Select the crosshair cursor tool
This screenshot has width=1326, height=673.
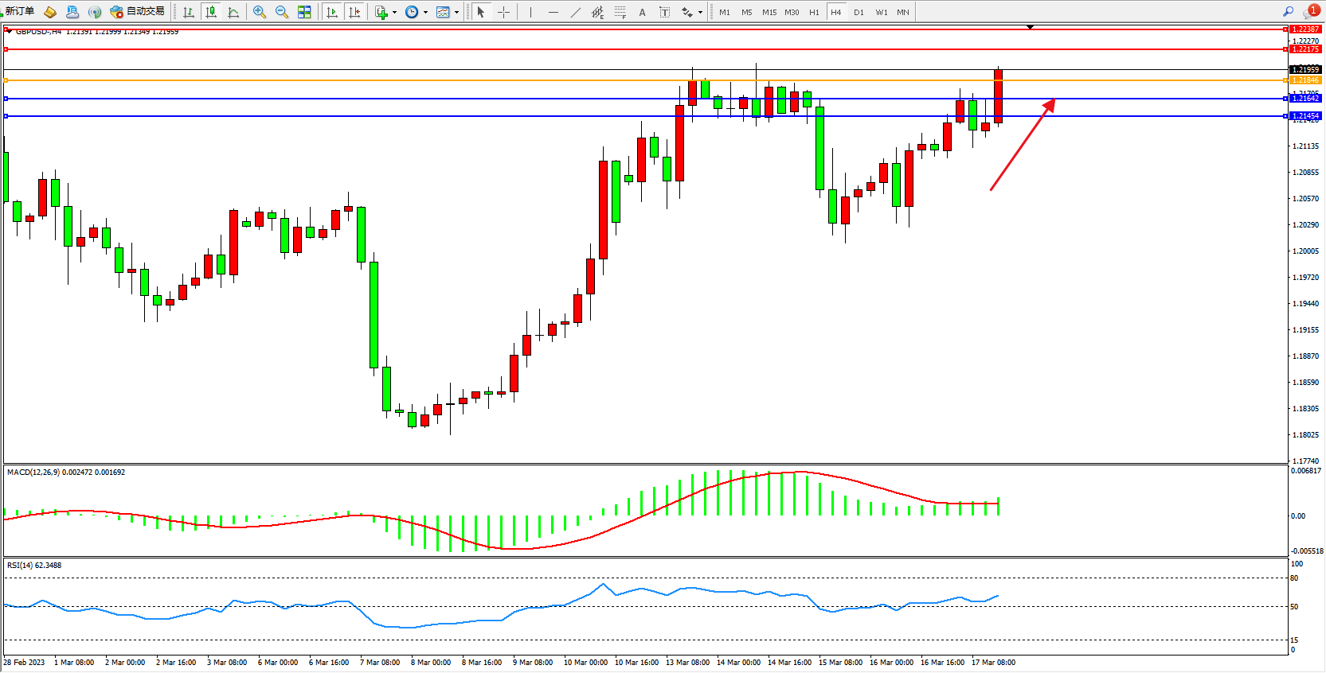503,12
